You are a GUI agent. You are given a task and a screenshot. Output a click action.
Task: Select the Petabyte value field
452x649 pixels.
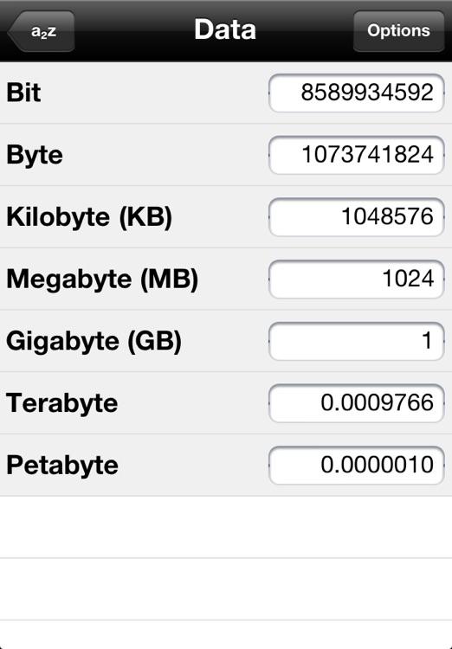pyautogui.click(x=356, y=466)
